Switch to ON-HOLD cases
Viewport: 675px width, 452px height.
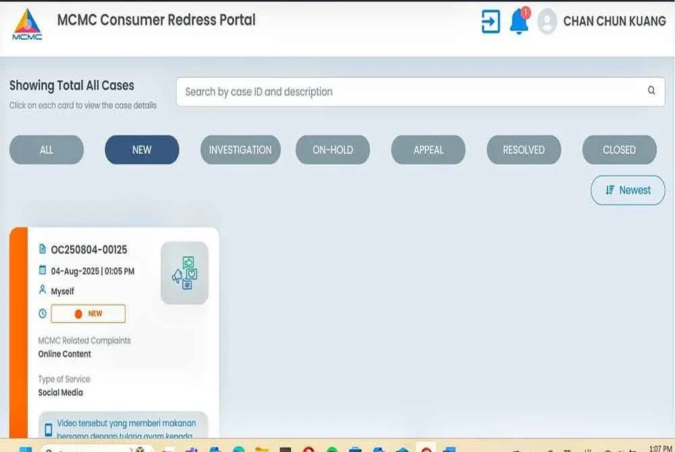333,150
